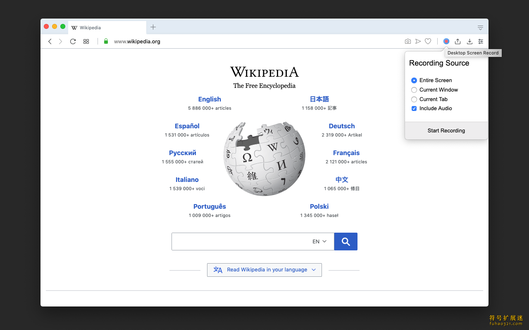Open the English Wikipedia link
The image size is (529, 330).
pos(210,99)
